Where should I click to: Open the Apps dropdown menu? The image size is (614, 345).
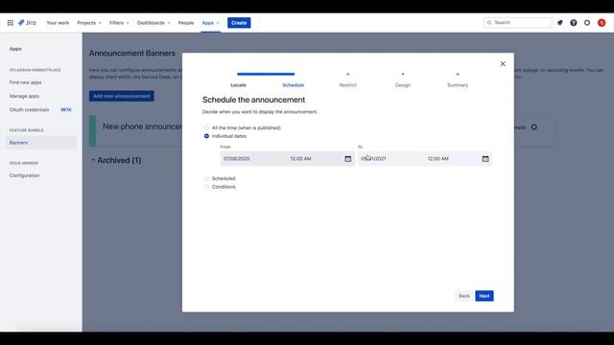pos(211,23)
